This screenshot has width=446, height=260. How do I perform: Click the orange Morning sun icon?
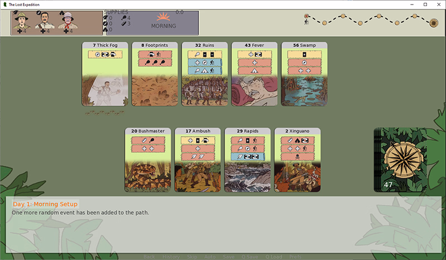point(163,17)
